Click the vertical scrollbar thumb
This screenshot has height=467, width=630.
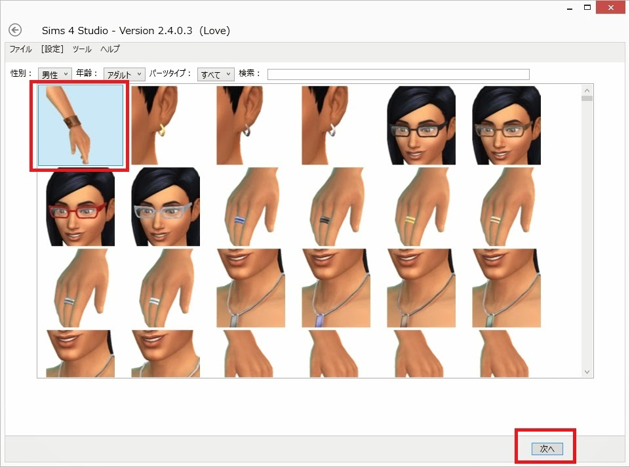click(587, 98)
